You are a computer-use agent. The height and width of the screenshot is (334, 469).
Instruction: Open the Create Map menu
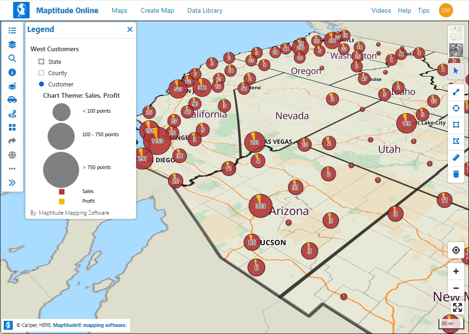(x=157, y=10)
